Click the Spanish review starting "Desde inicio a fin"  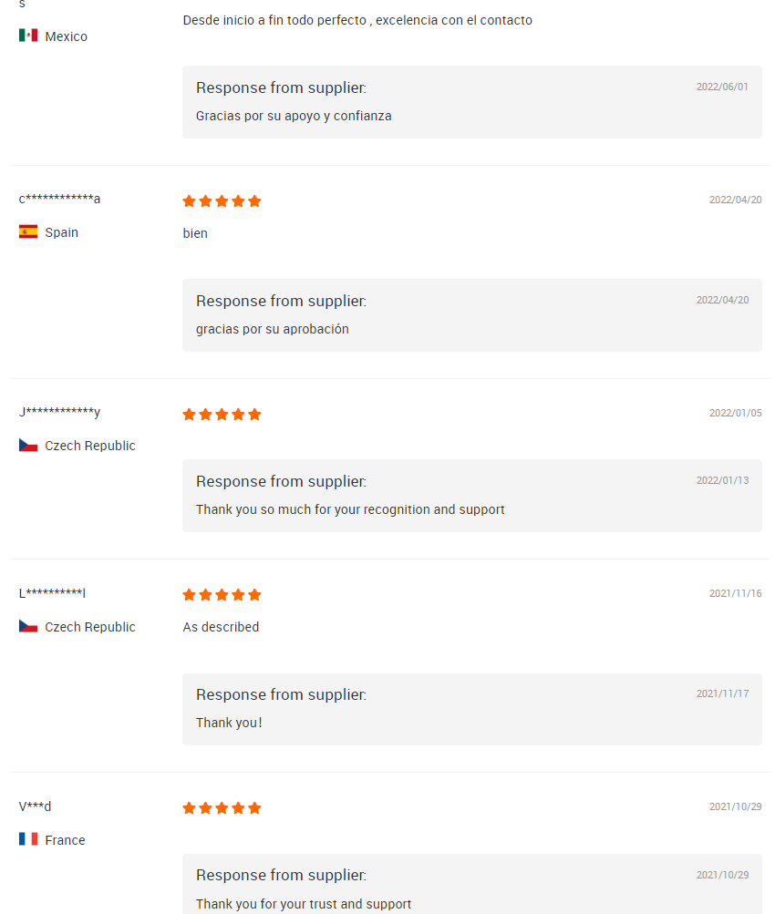point(357,20)
